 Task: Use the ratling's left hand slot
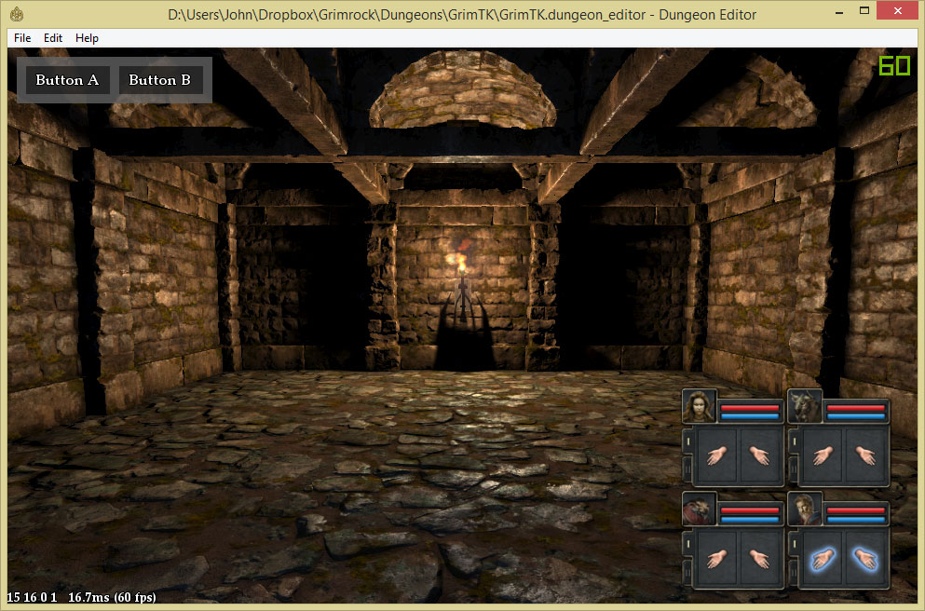tap(716, 559)
